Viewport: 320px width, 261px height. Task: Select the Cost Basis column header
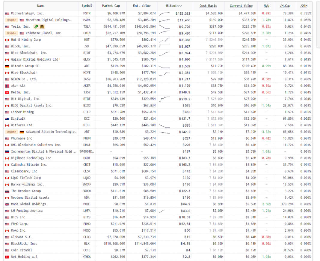(x=208, y=6)
